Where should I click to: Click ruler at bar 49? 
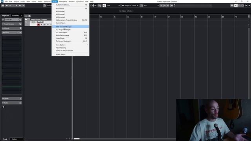(x=155, y=17)
